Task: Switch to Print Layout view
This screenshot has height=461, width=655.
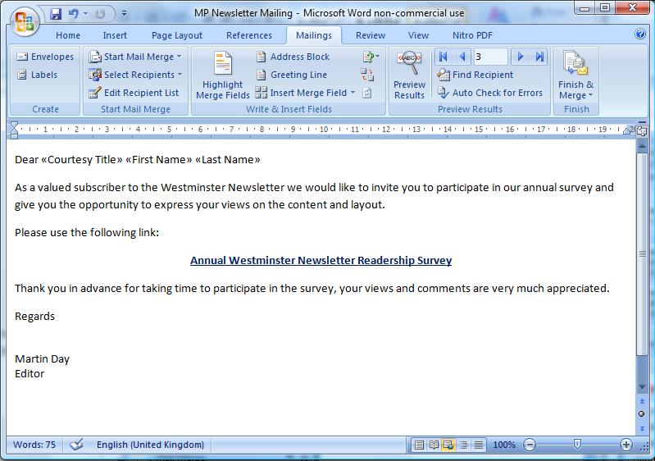Action: click(420, 445)
